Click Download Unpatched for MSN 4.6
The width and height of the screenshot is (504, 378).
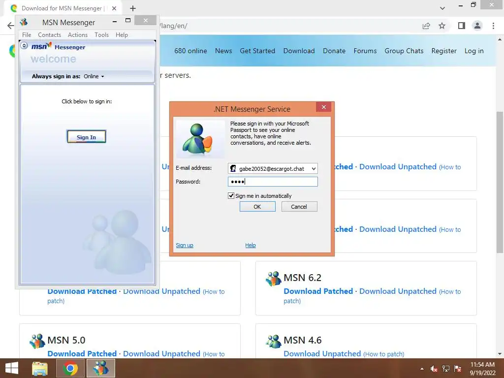point(322,353)
